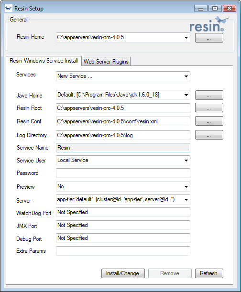Image resolution: width=241 pixels, height=292 pixels.
Task: Expand the Resin Home dropdown
Action: tap(186, 38)
